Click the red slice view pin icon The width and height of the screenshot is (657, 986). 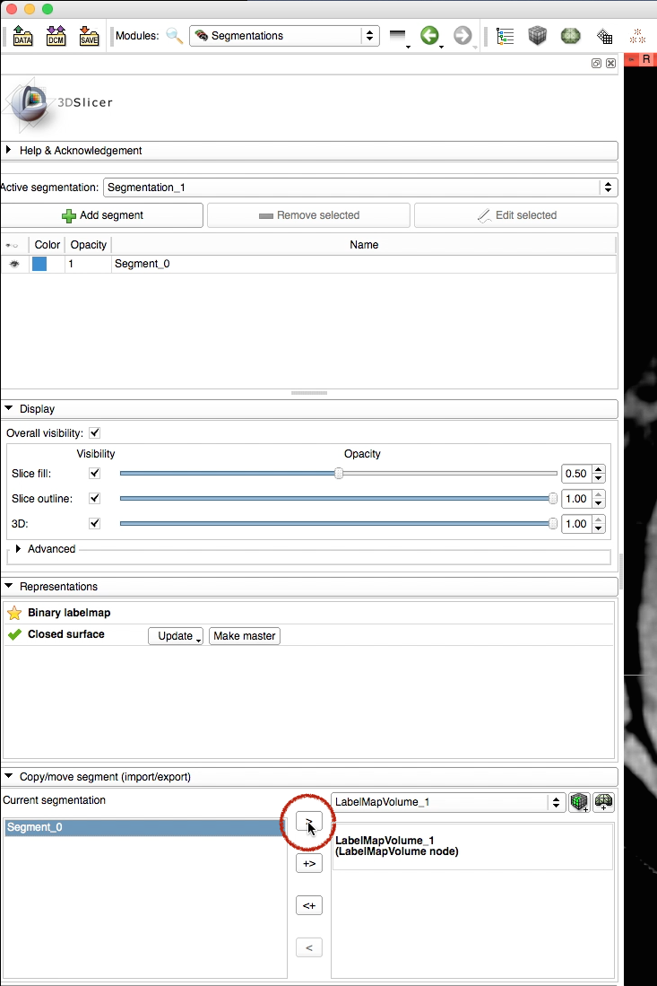(x=631, y=59)
